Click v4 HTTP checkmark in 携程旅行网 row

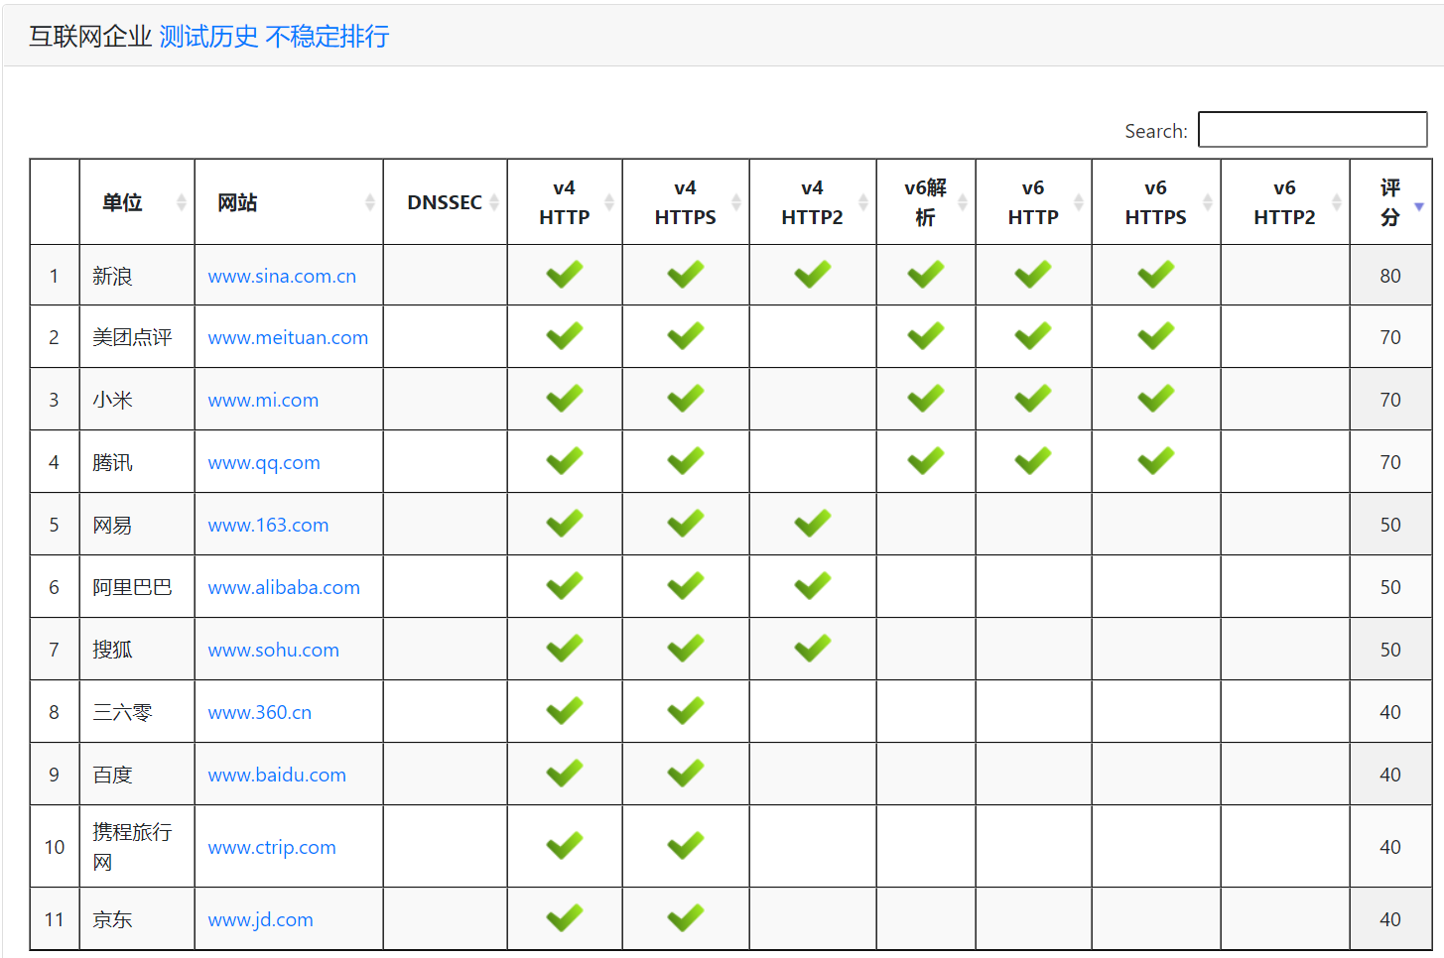click(x=565, y=846)
